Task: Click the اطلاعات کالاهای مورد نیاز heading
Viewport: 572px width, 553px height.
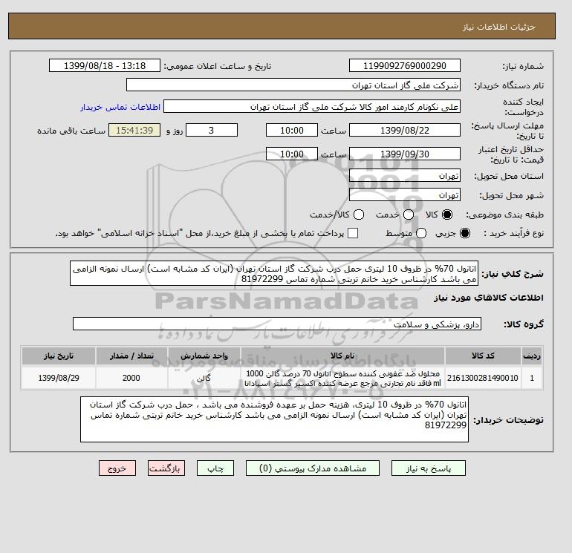Action: point(489,298)
